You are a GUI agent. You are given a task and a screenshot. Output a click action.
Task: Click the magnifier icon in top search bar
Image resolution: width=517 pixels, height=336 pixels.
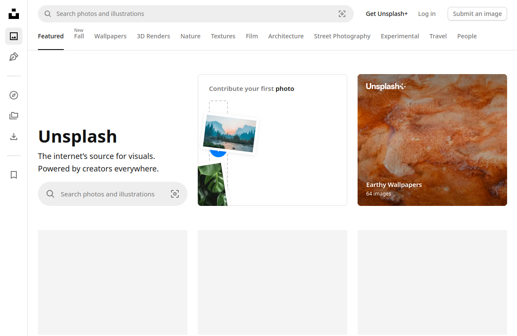[x=48, y=14]
